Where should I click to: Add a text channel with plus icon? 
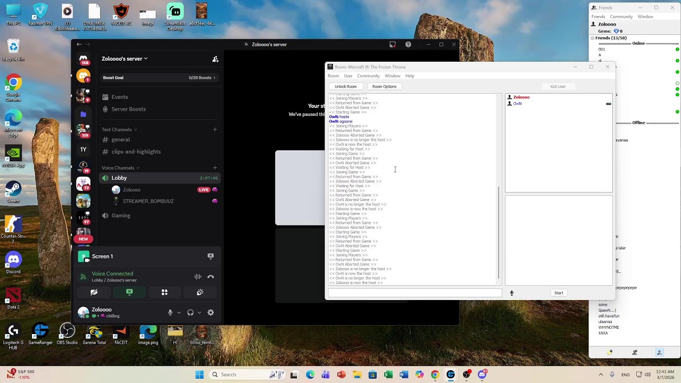pyautogui.click(x=215, y=129)
